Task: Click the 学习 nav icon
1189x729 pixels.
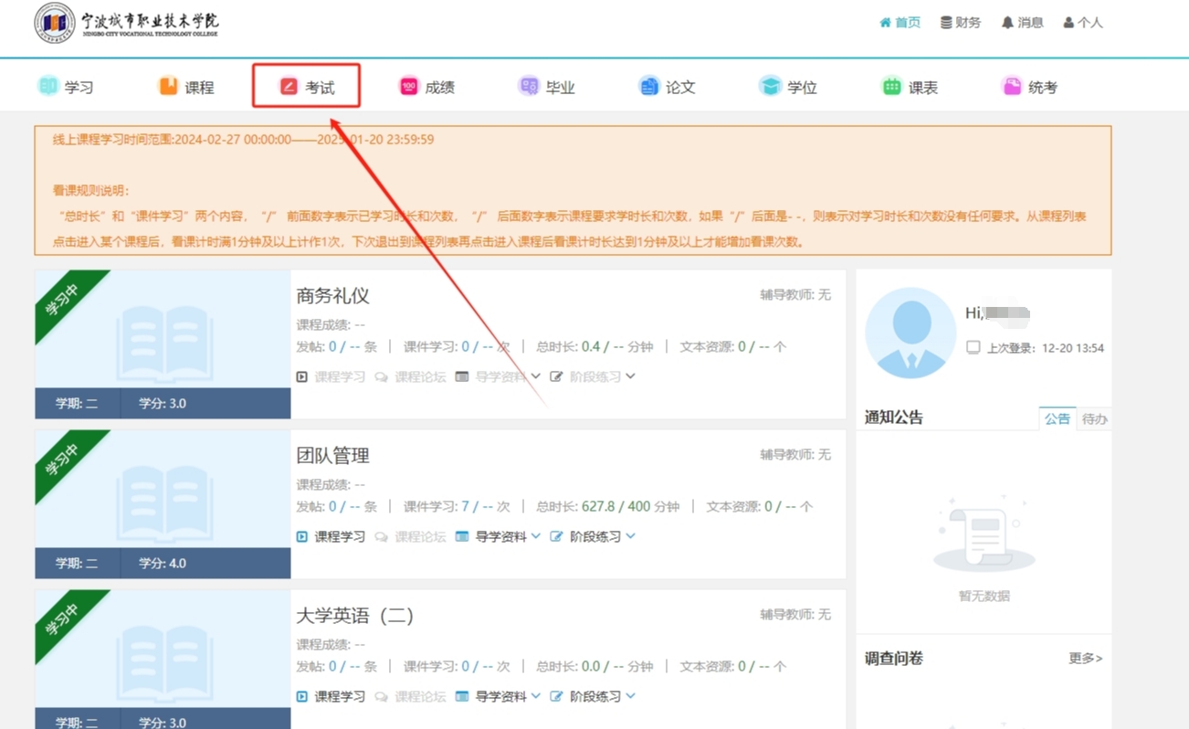Action: [47, 87]
